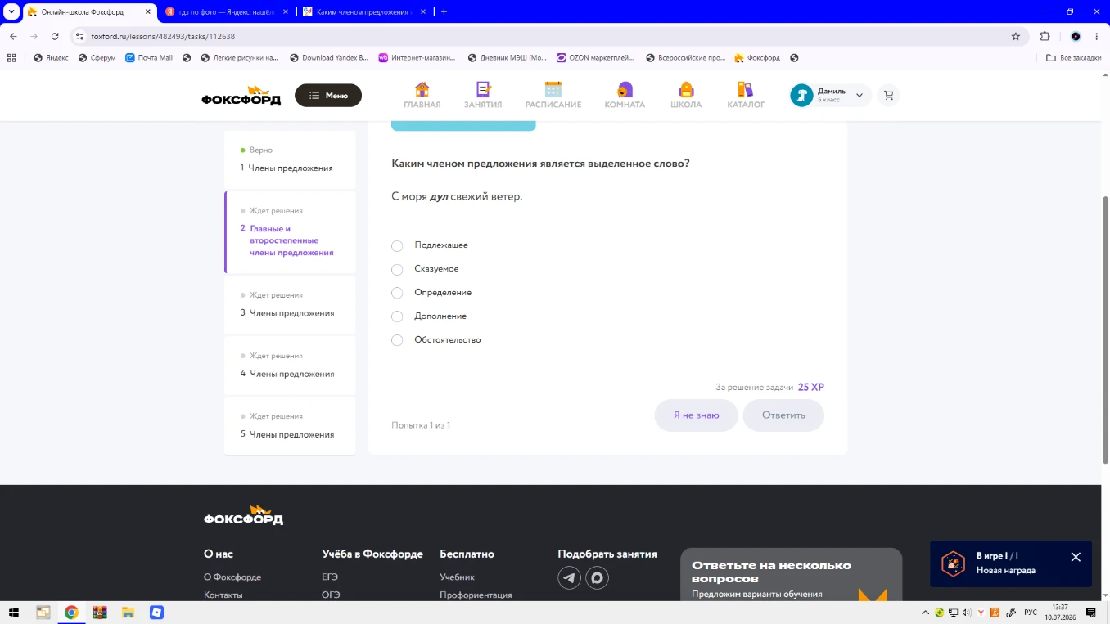This screenshot has height=624, width=1110.
Task: Show hidden tray icons chevron
Action: coord(926,613)
